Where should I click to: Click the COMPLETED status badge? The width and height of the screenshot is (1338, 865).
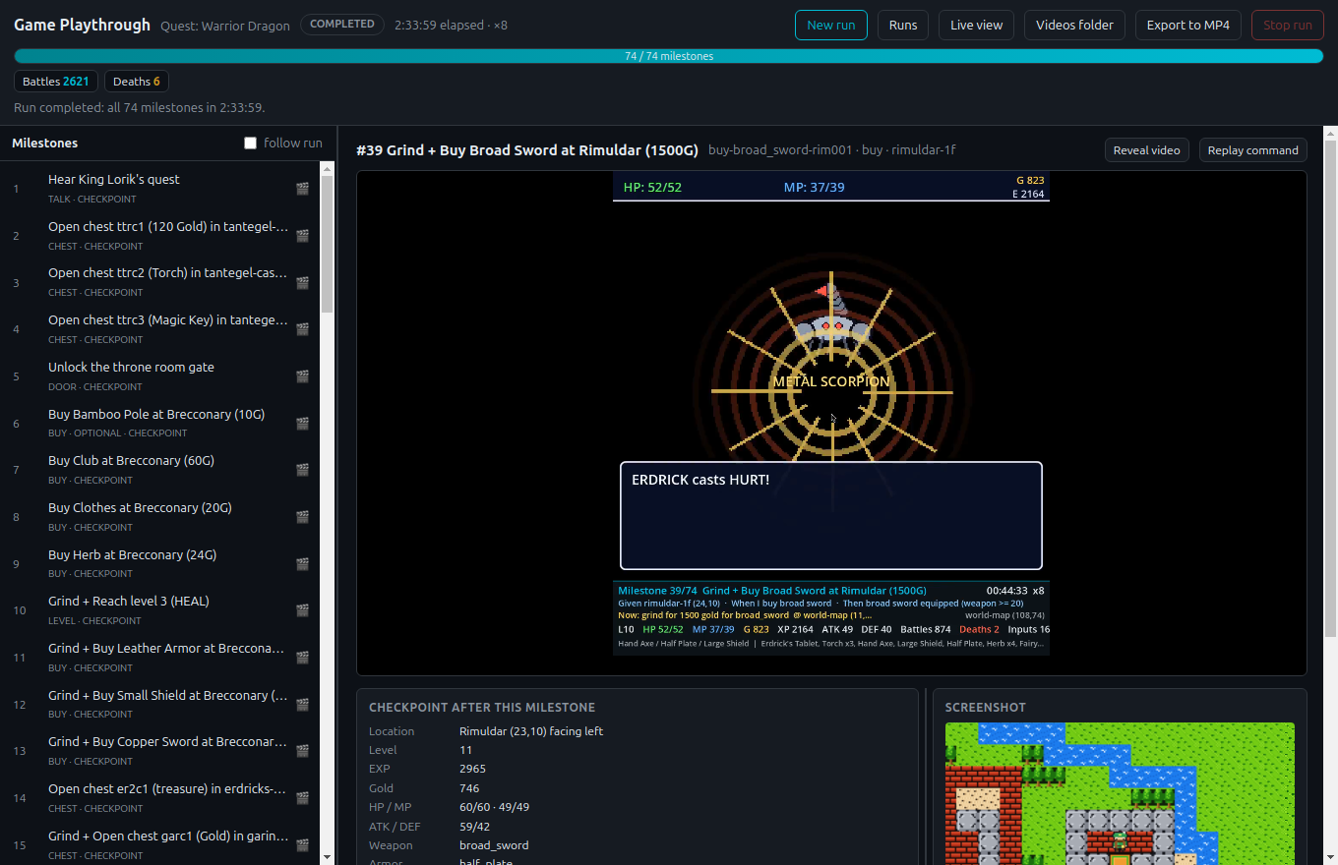click(x=342, y=25)
